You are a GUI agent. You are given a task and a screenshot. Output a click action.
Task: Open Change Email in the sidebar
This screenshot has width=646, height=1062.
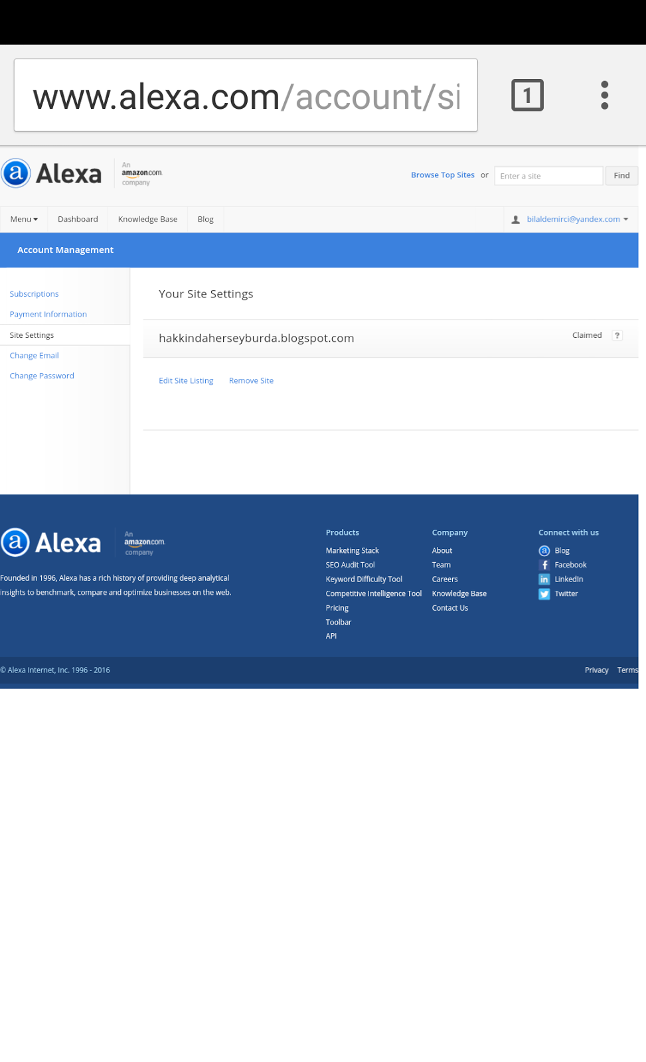pyautogui.click(x=34, y=356)
